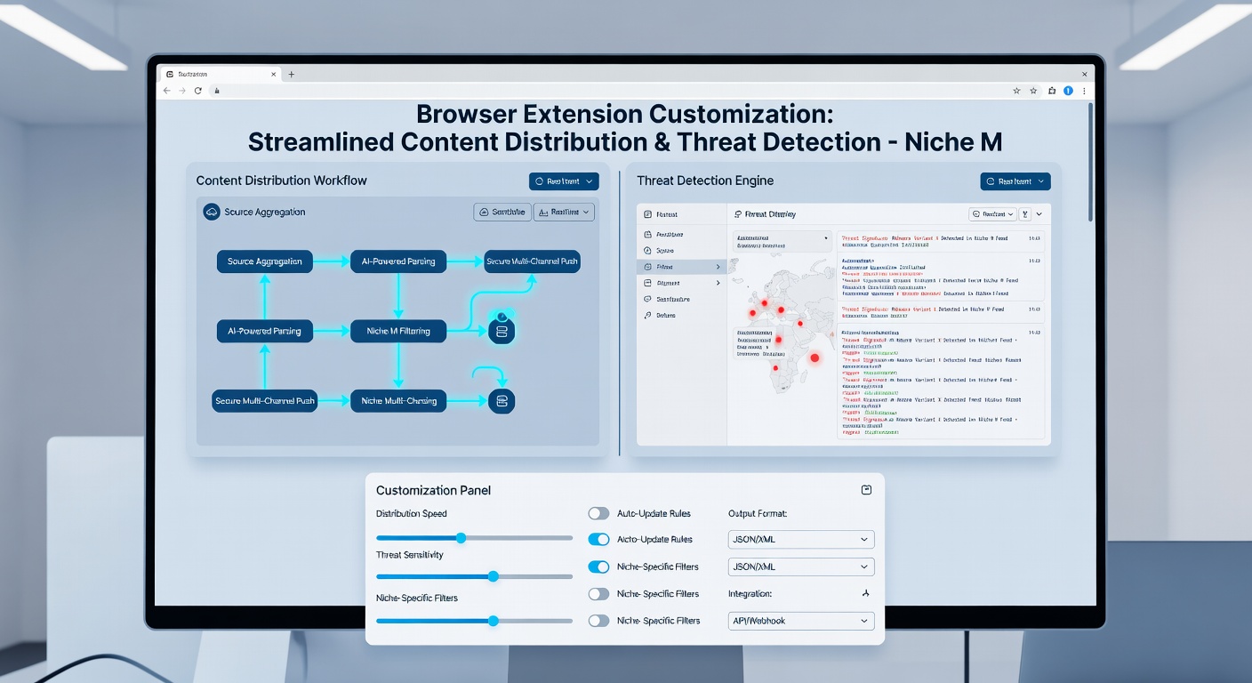1252x683 pixels.
Task: Turn off the enabled Niche-Specific Filters toggle
Action: [x=599, y=566]
